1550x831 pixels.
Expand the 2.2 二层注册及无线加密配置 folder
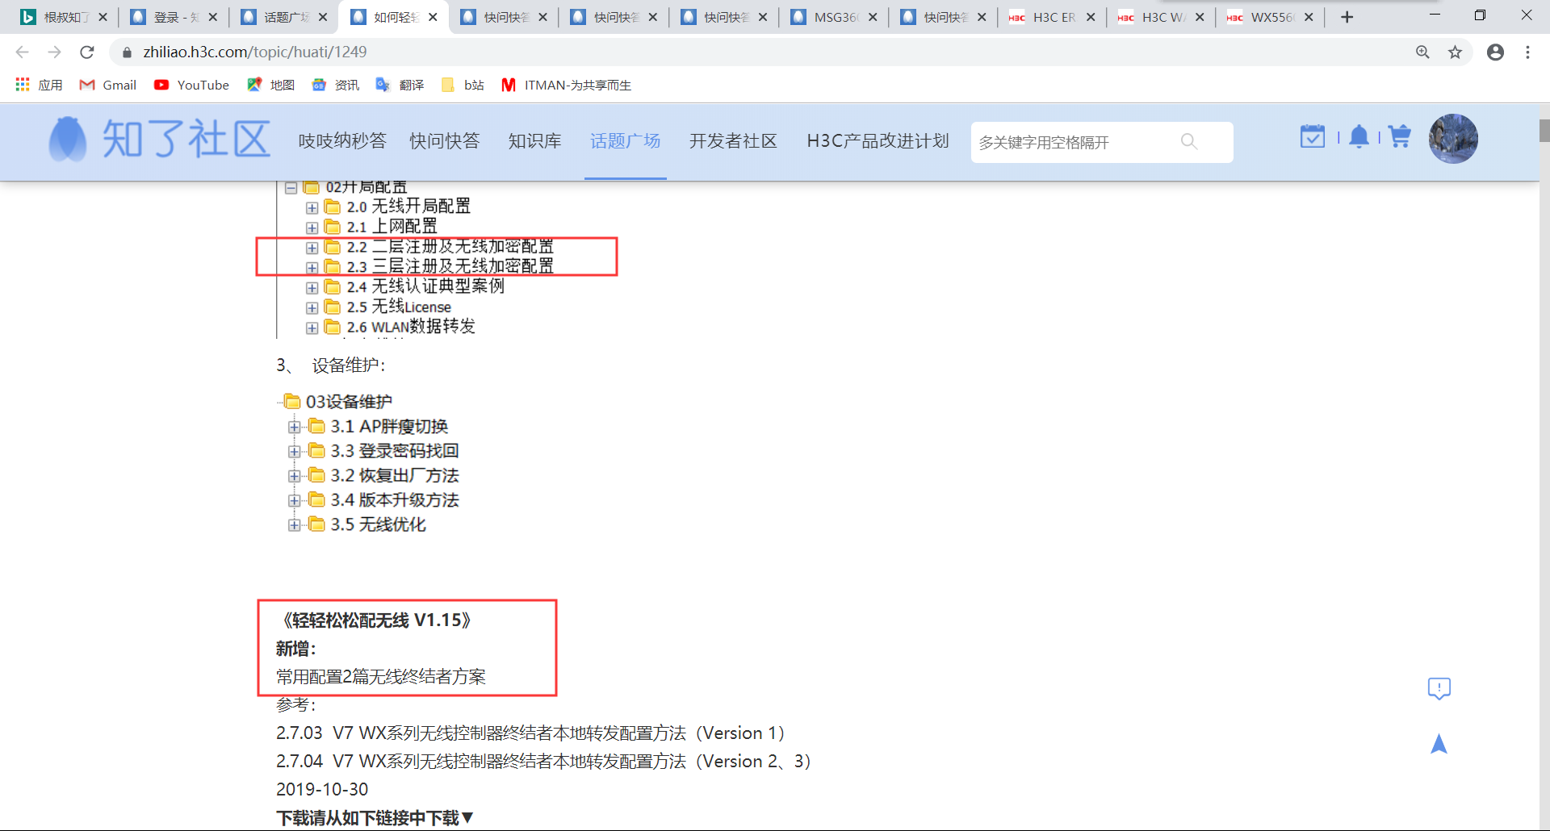coord(312,248)
